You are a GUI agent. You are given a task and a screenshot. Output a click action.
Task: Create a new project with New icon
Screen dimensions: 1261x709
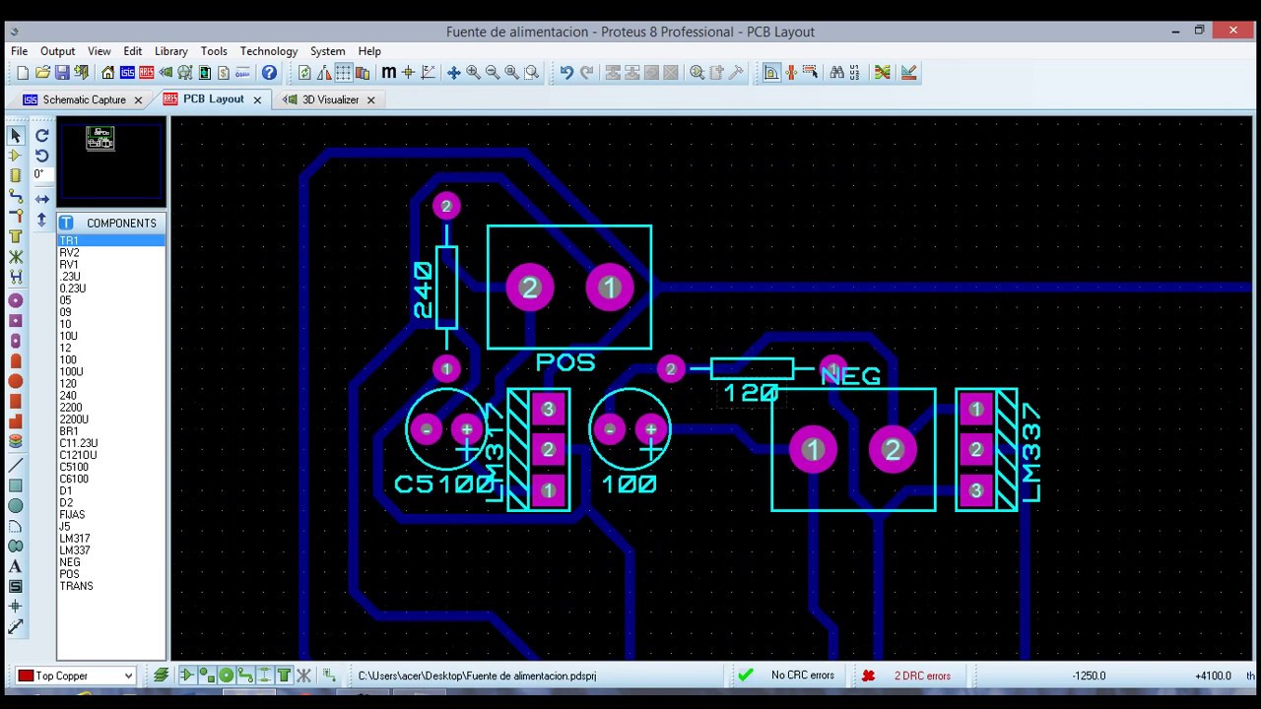tap(23, 73)
